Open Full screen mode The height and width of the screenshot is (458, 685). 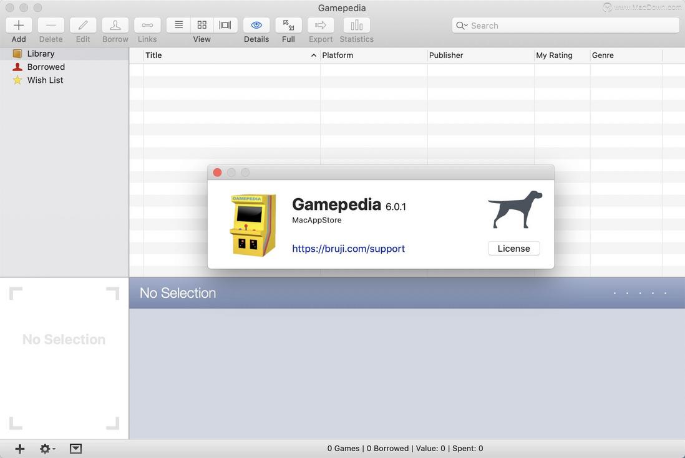click(x=288, y=26)
